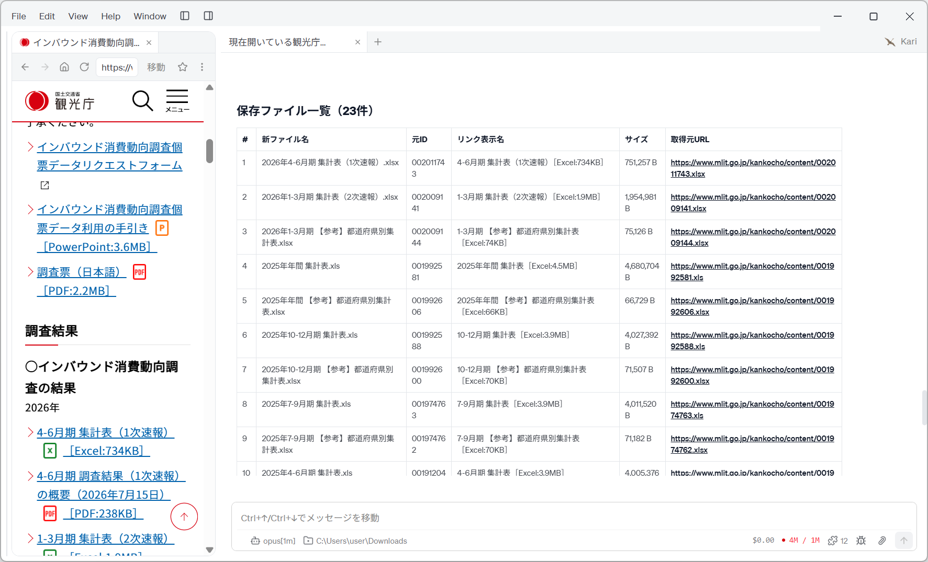
Task: Click the back-to-top red arrow button
Action: 184,517
